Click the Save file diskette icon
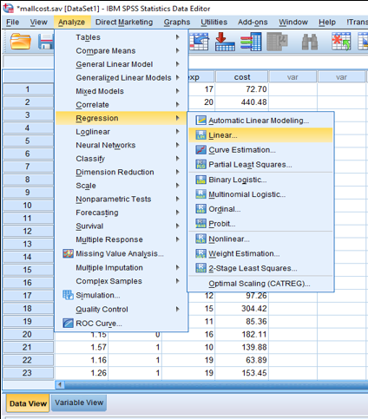The height and width of the screenshot is (419, 368). point(46,42)
